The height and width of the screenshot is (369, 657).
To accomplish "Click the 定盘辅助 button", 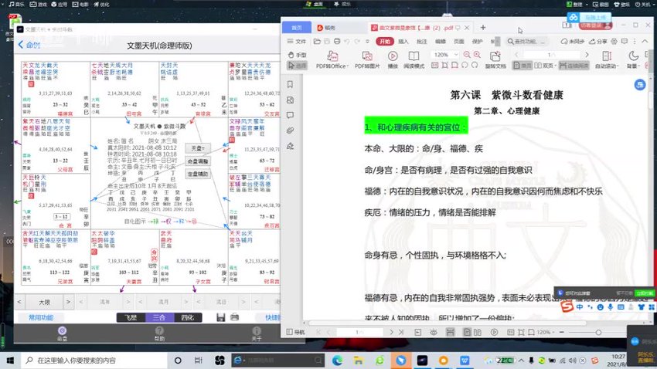I will [198, 174].
